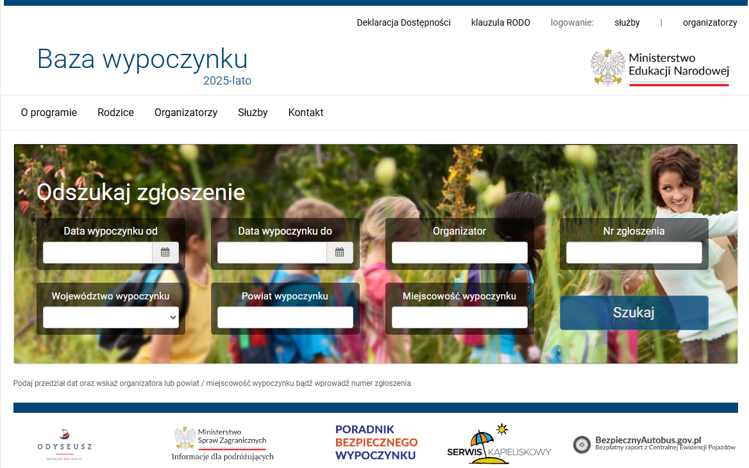Open the BezpiecznyAutobus.gov.pl logo link
Image resolution: width=749 pixels, height=468 pixels.
[x=654, y=444]
